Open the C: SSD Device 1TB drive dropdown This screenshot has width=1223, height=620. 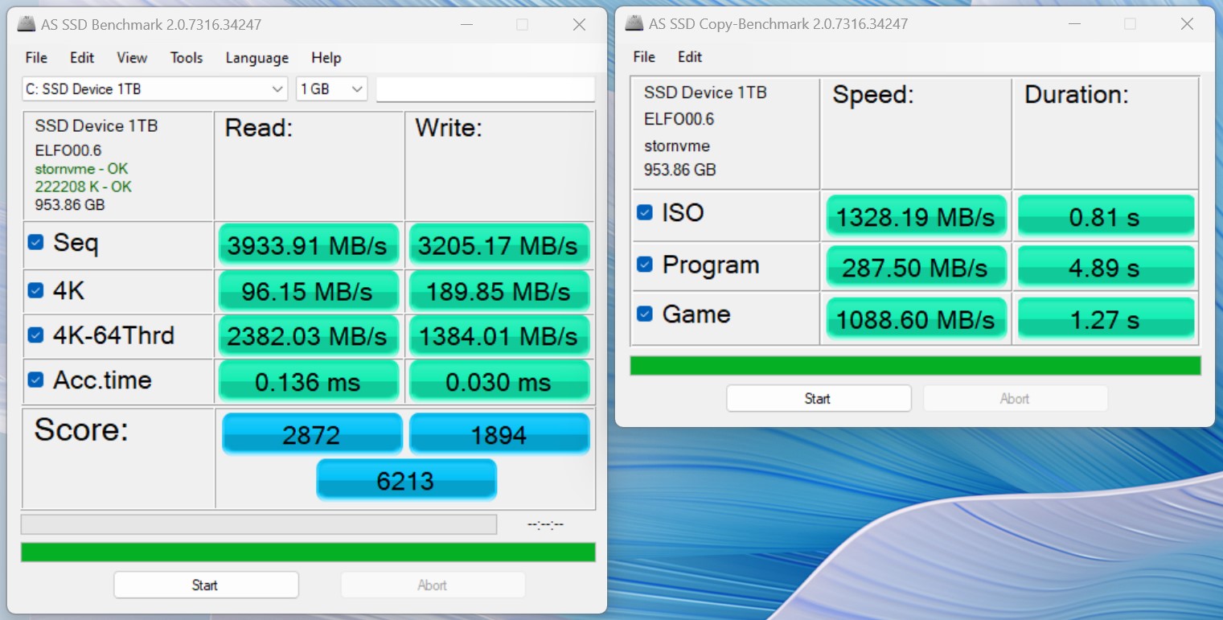coord(154,89)
